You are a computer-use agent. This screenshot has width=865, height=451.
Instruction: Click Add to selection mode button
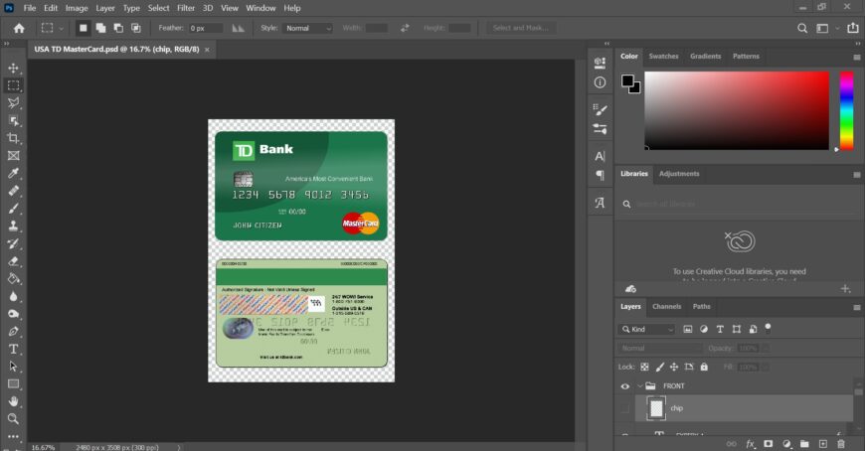[100, 28]
